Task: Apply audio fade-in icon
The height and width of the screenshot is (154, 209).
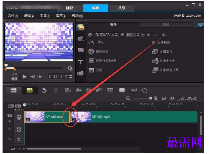Action: click(x=156, y=35)
